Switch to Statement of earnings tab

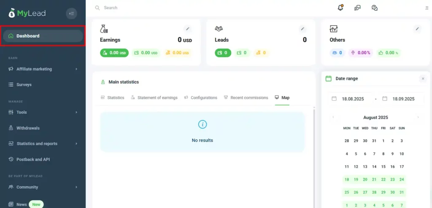(154, 98)
